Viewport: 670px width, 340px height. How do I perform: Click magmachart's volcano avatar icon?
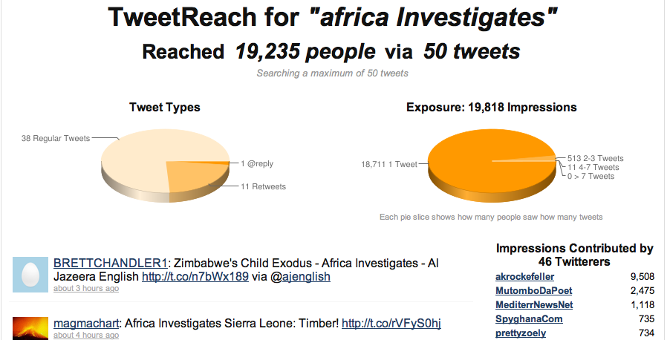coord(30,328)
